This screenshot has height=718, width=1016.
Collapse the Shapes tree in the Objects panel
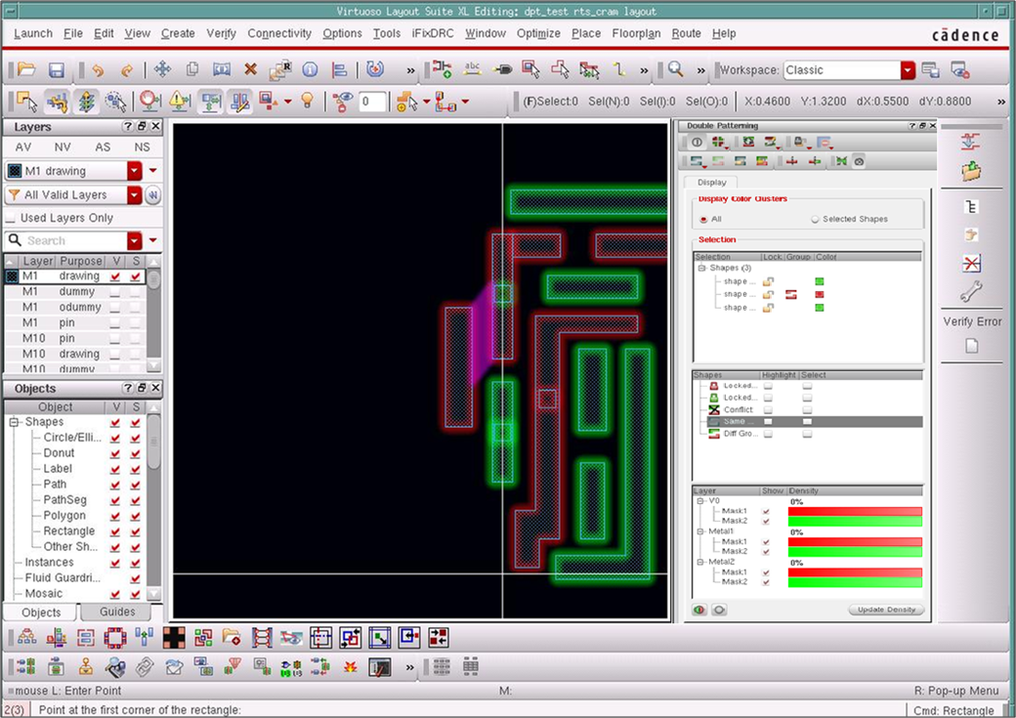pos(15,422)
